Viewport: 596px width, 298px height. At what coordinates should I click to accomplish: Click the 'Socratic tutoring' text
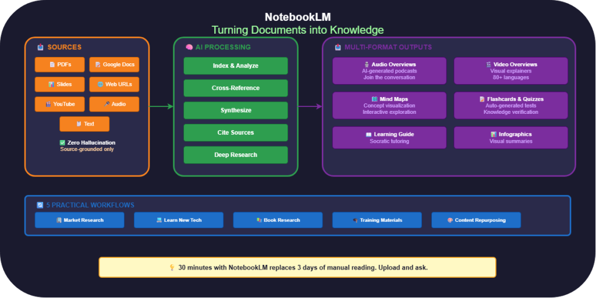point(389,141)
